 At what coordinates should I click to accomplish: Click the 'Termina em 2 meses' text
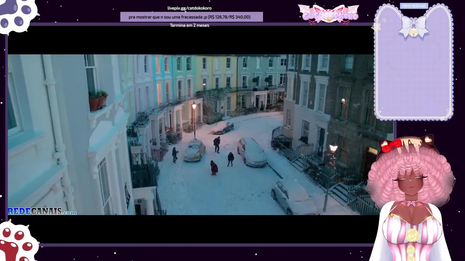point(189,25)
